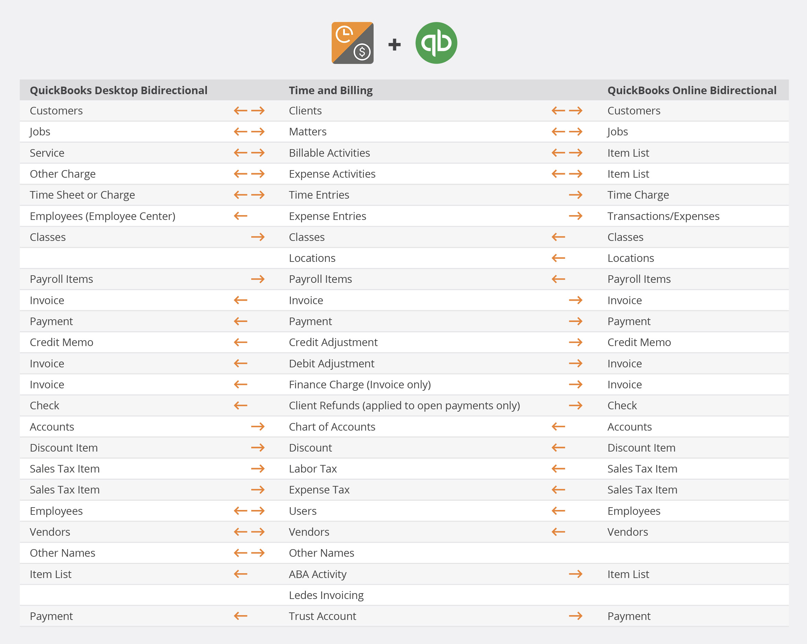The width and height of the screenshot is (807, 644).
Task: Click the left arrow beside Employees (Employee Center)
Action: [240, 216]
